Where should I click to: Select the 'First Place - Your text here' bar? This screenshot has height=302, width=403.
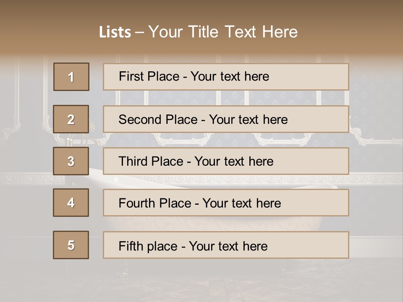[x=226, y=77]
